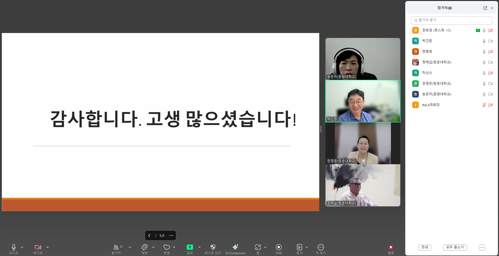The height and width of the screenshot is (256, 499).
Task: Click the green share screen icon
Action: pos(190,247)
